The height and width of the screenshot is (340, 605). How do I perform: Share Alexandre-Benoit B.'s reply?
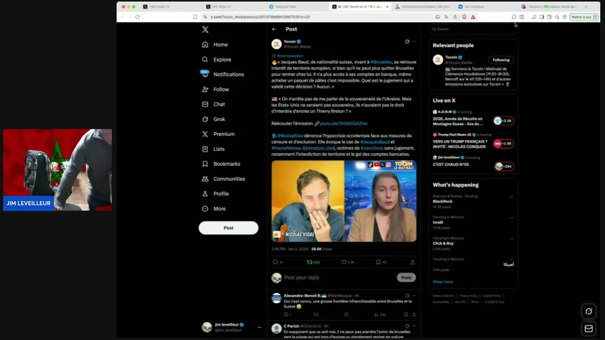tap(414, 314)
